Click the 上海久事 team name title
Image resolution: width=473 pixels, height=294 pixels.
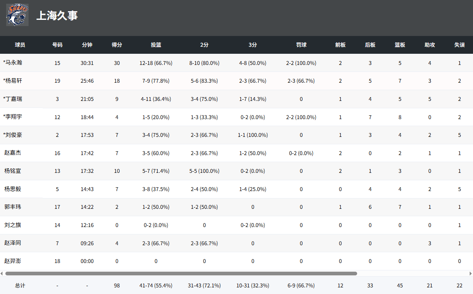pyautogui.click(x=57, y=16)
